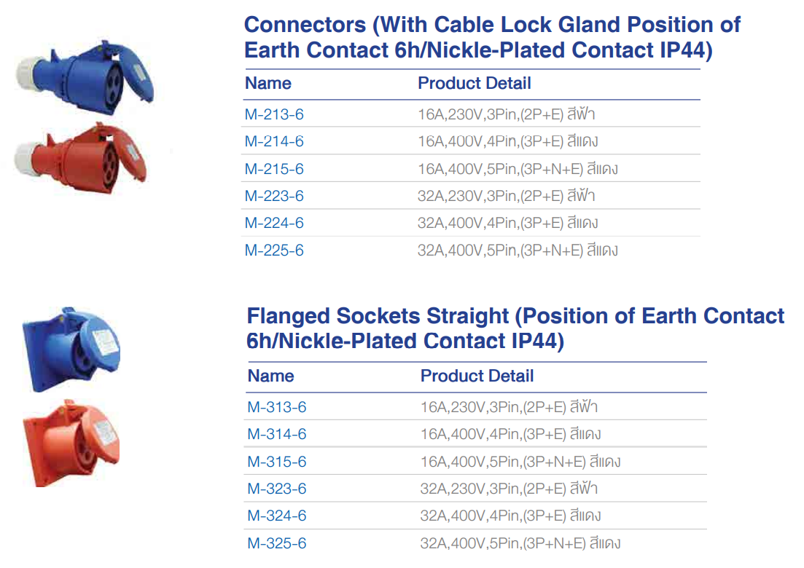The height and width of the screenshot is (568, 804).
Task: Open product M-213-6 link
Action: tap(274, 114)
